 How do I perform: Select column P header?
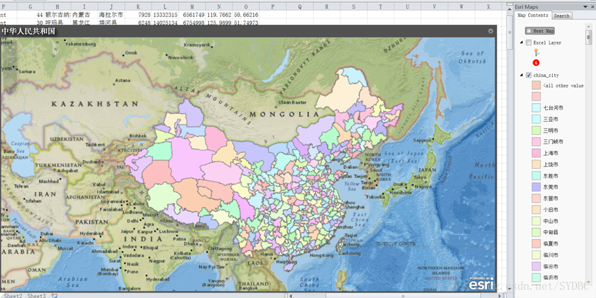click(273, 7)
